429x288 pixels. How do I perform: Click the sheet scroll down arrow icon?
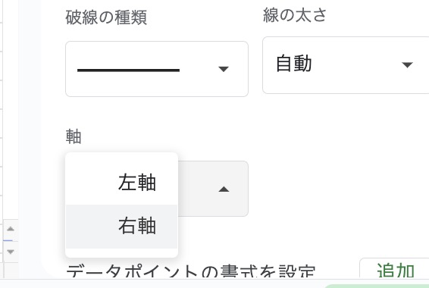(x=11, y=252)
